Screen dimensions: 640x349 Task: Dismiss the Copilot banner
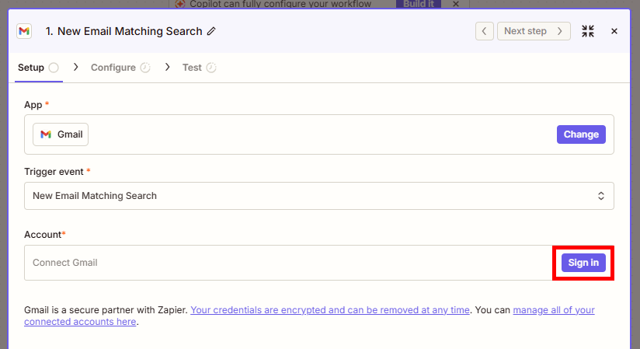(456, 4)
